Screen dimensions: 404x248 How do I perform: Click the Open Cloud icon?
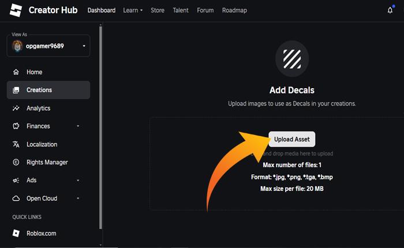pos(16,198)
